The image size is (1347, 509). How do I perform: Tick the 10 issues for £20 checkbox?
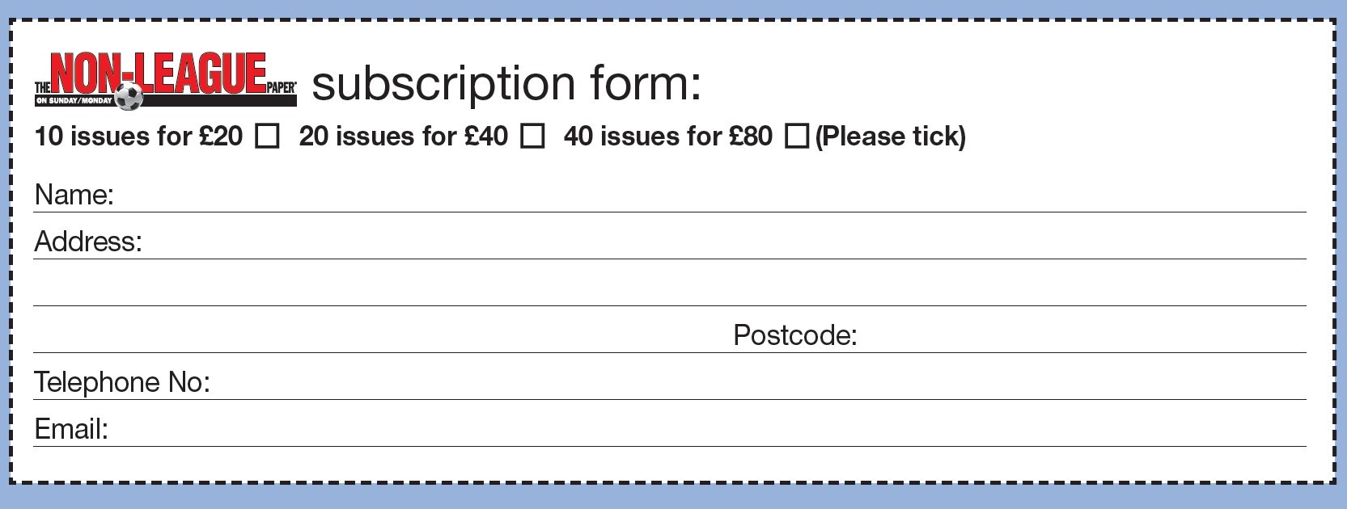pos(267,137)
